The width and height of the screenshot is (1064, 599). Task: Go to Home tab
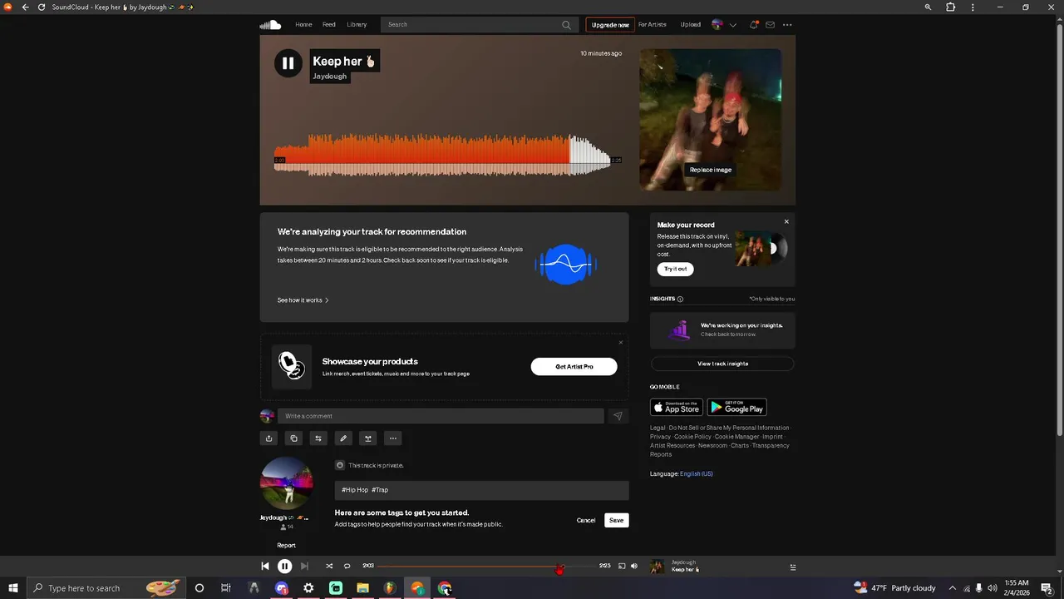[303, 24]
